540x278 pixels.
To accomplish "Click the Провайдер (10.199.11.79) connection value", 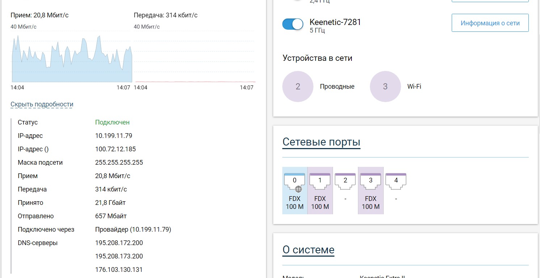I will point(133,229).
